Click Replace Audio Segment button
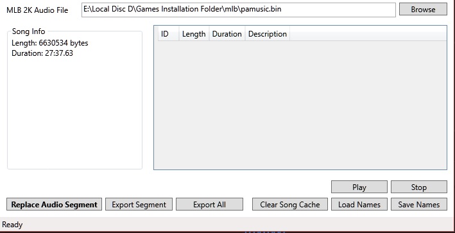455x233 pixels. [55, 204]
